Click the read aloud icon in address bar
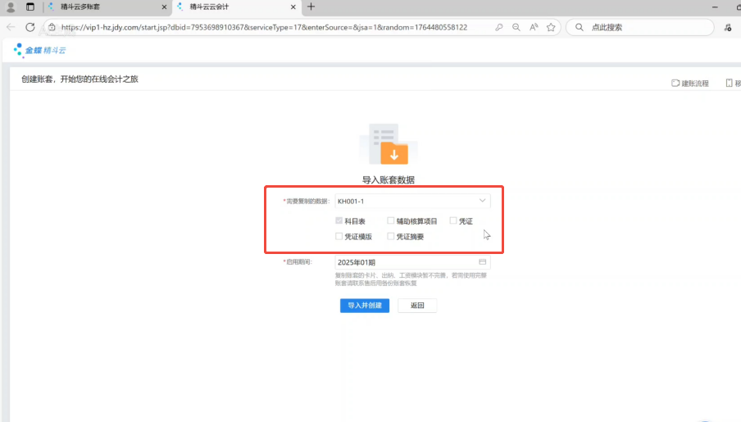 click(x=534, y=27)
